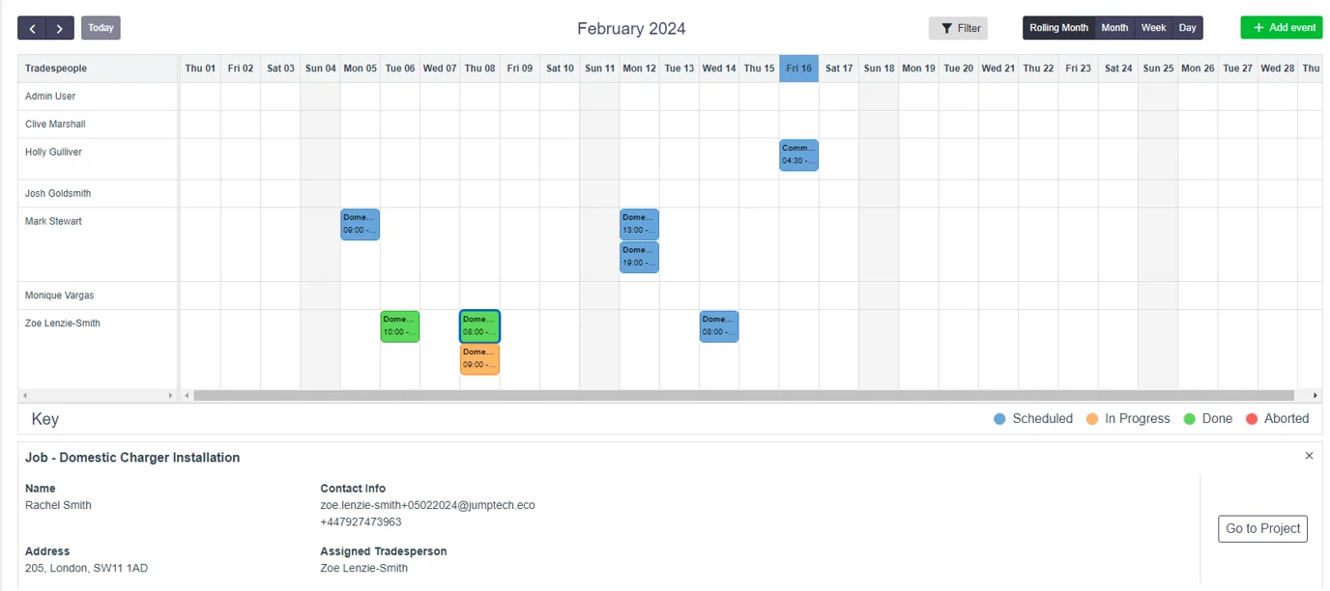
Task: Go to previous month using left chevron
Action: (32, 28)
